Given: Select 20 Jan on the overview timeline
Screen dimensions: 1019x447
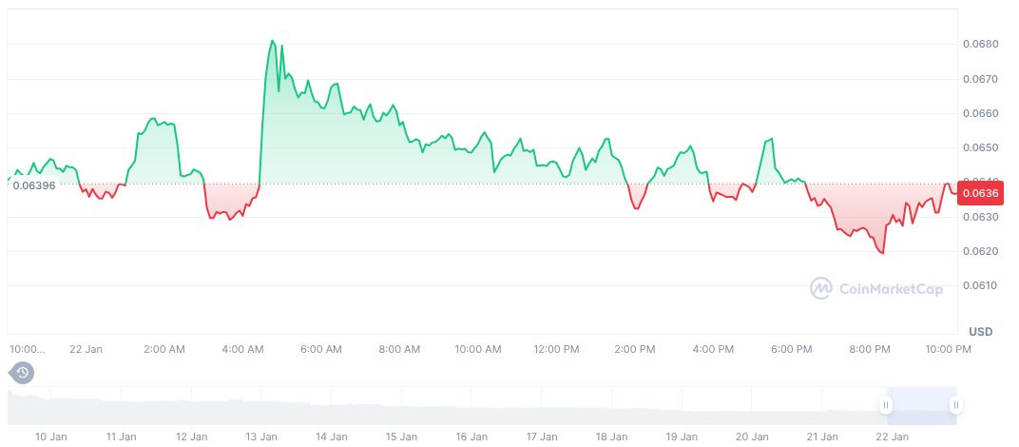Looking at the screenshot, I should click(752, 437).
